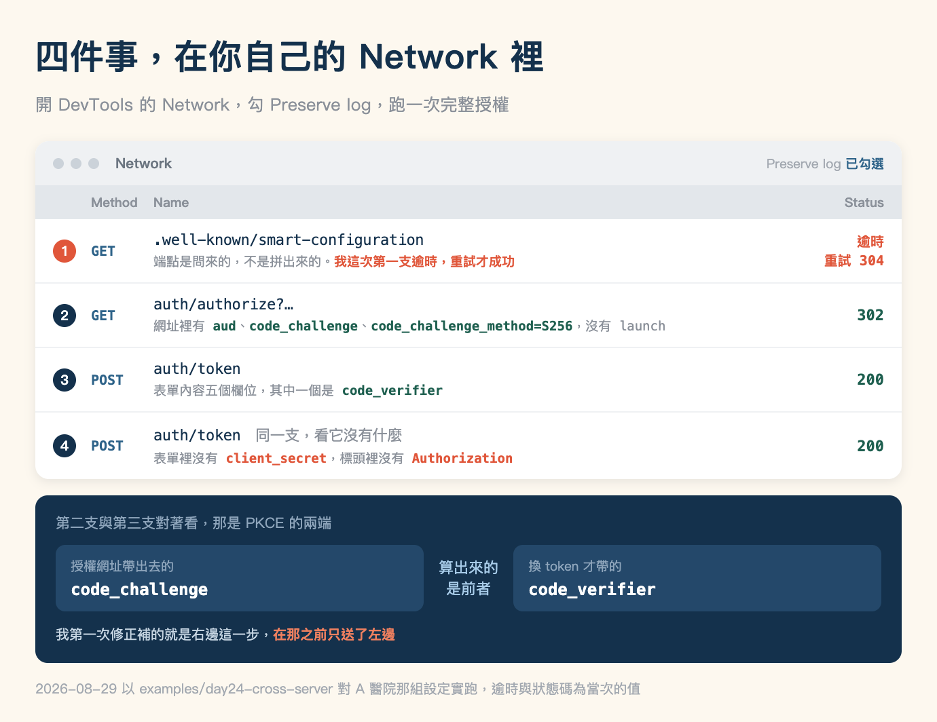Click the 算出來的是前者 label
This screenshot has height=722, width=937.
[468, 578]
